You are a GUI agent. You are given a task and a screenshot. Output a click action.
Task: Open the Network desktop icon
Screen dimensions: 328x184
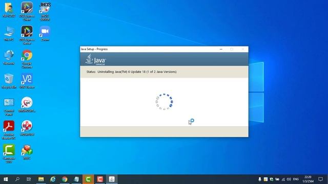click(9, 57)
